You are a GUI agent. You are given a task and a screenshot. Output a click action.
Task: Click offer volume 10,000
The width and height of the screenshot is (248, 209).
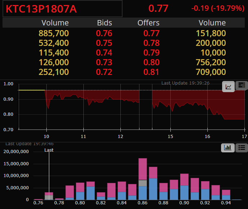point(213,53)
